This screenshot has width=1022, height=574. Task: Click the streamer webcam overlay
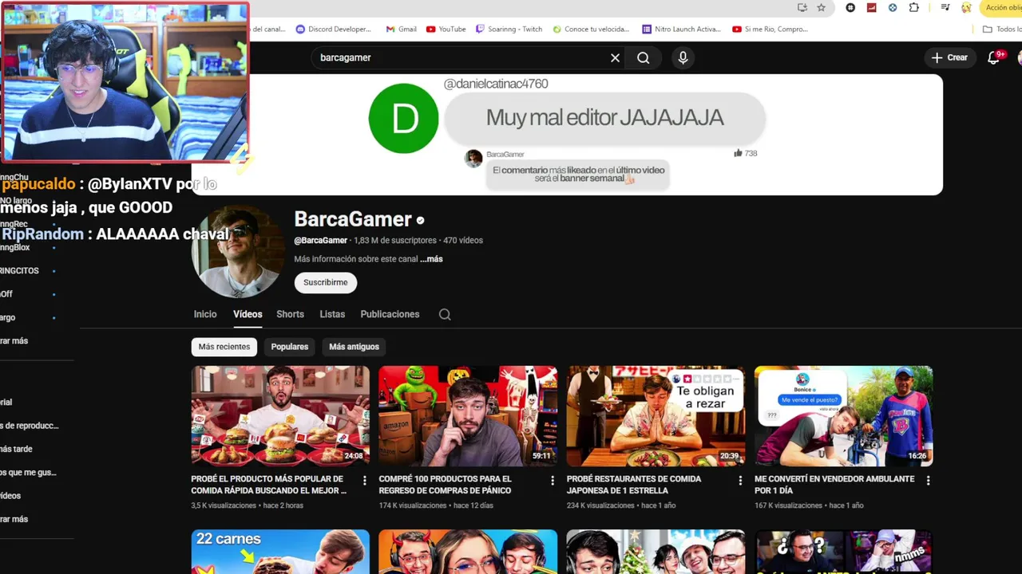pos(125,82)
